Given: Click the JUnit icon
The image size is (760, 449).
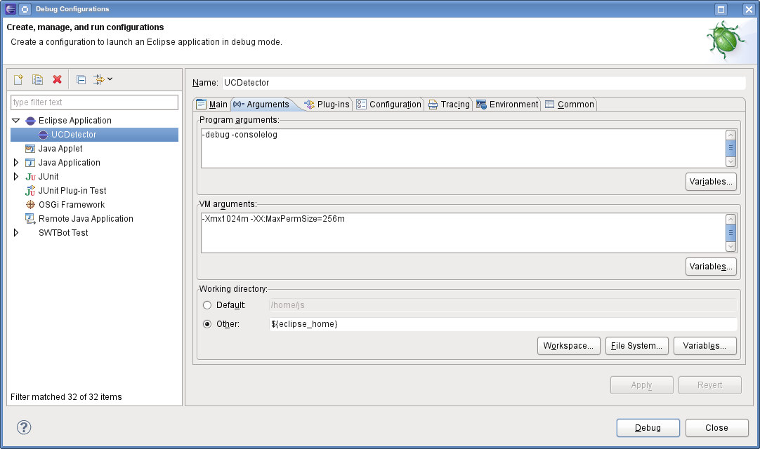Looking at the screenshot, I should 30,177.
